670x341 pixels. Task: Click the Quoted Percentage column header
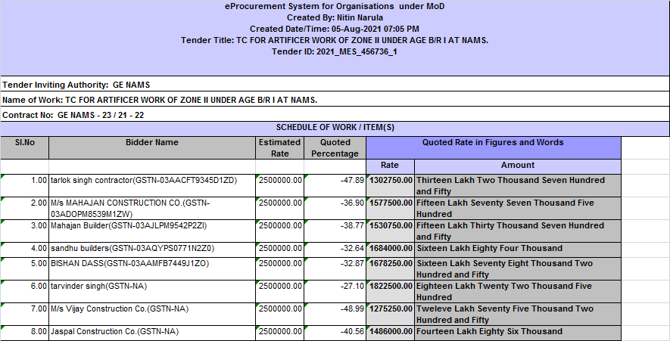point(335,147)
